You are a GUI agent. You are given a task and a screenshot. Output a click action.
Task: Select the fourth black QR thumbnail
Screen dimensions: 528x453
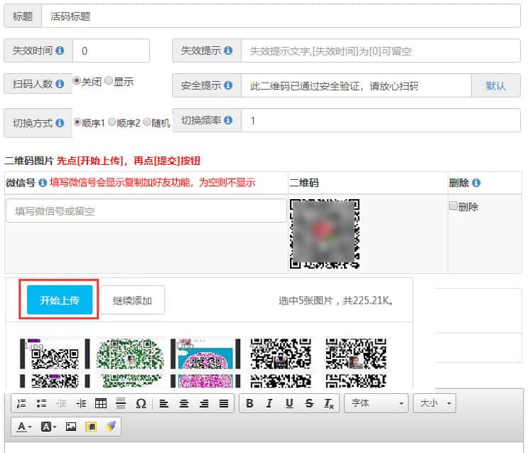pyautogui.click(x=281, y=363)
